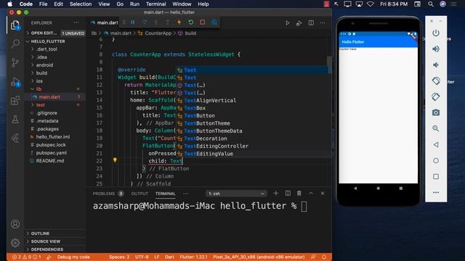
Task: Take emulator screenshot with camera icon
Action: coord(436,113)
